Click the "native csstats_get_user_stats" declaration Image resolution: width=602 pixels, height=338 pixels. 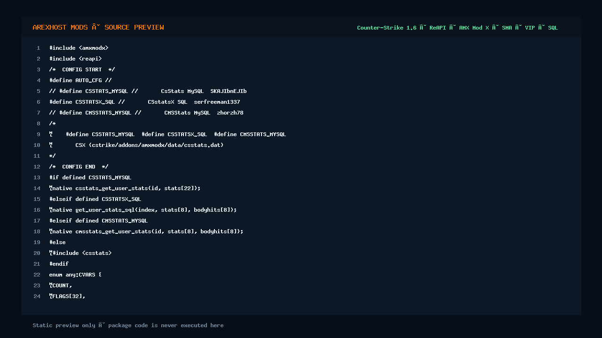125,188
